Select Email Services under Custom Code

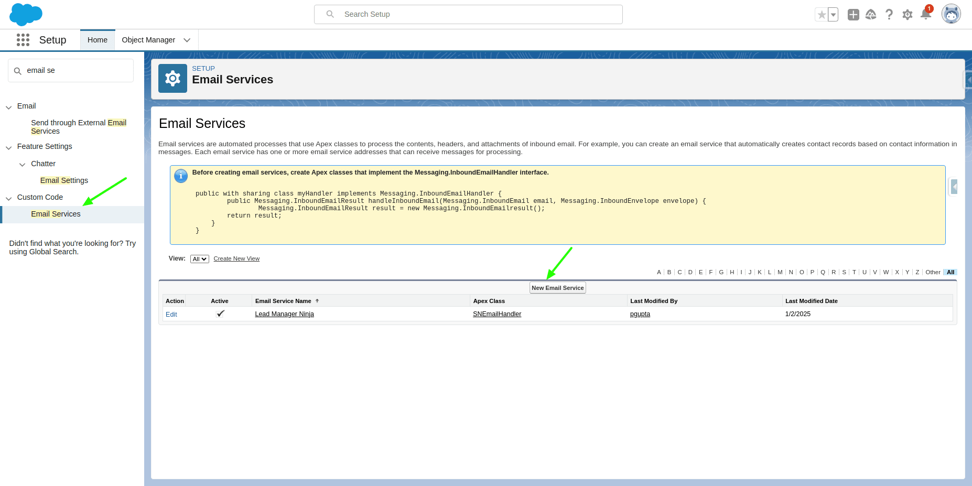pos(56,214)
